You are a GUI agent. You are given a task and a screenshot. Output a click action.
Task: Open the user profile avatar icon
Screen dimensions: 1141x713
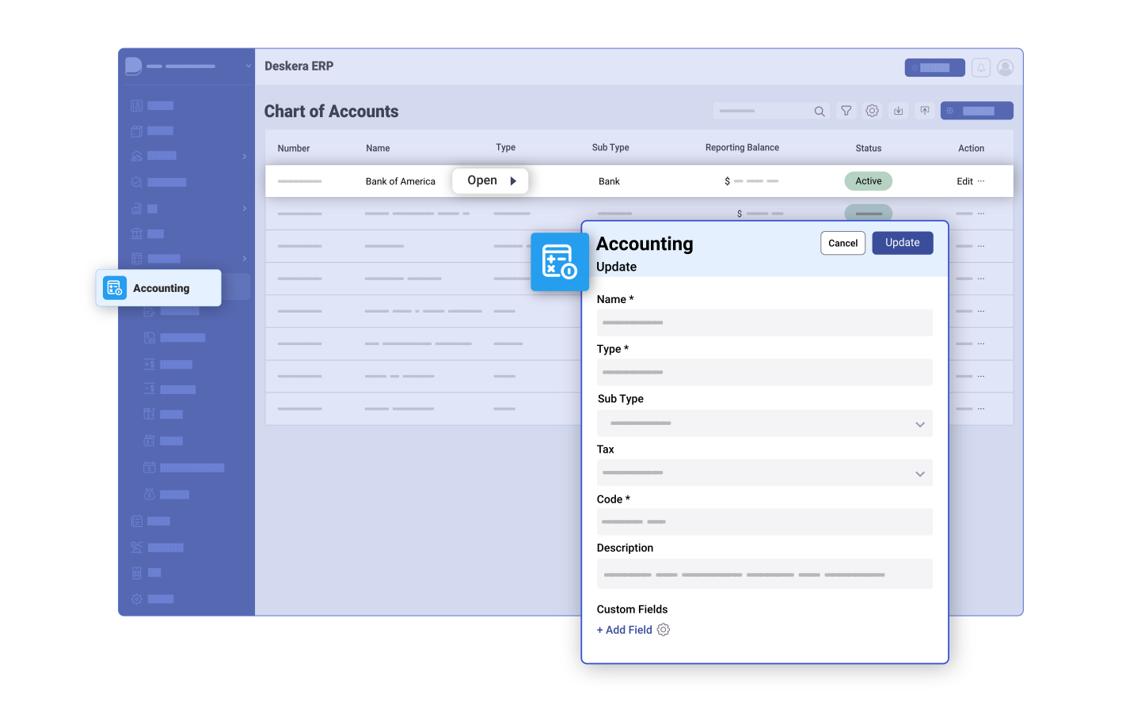pyautogui.click(x=1005, y=67)
